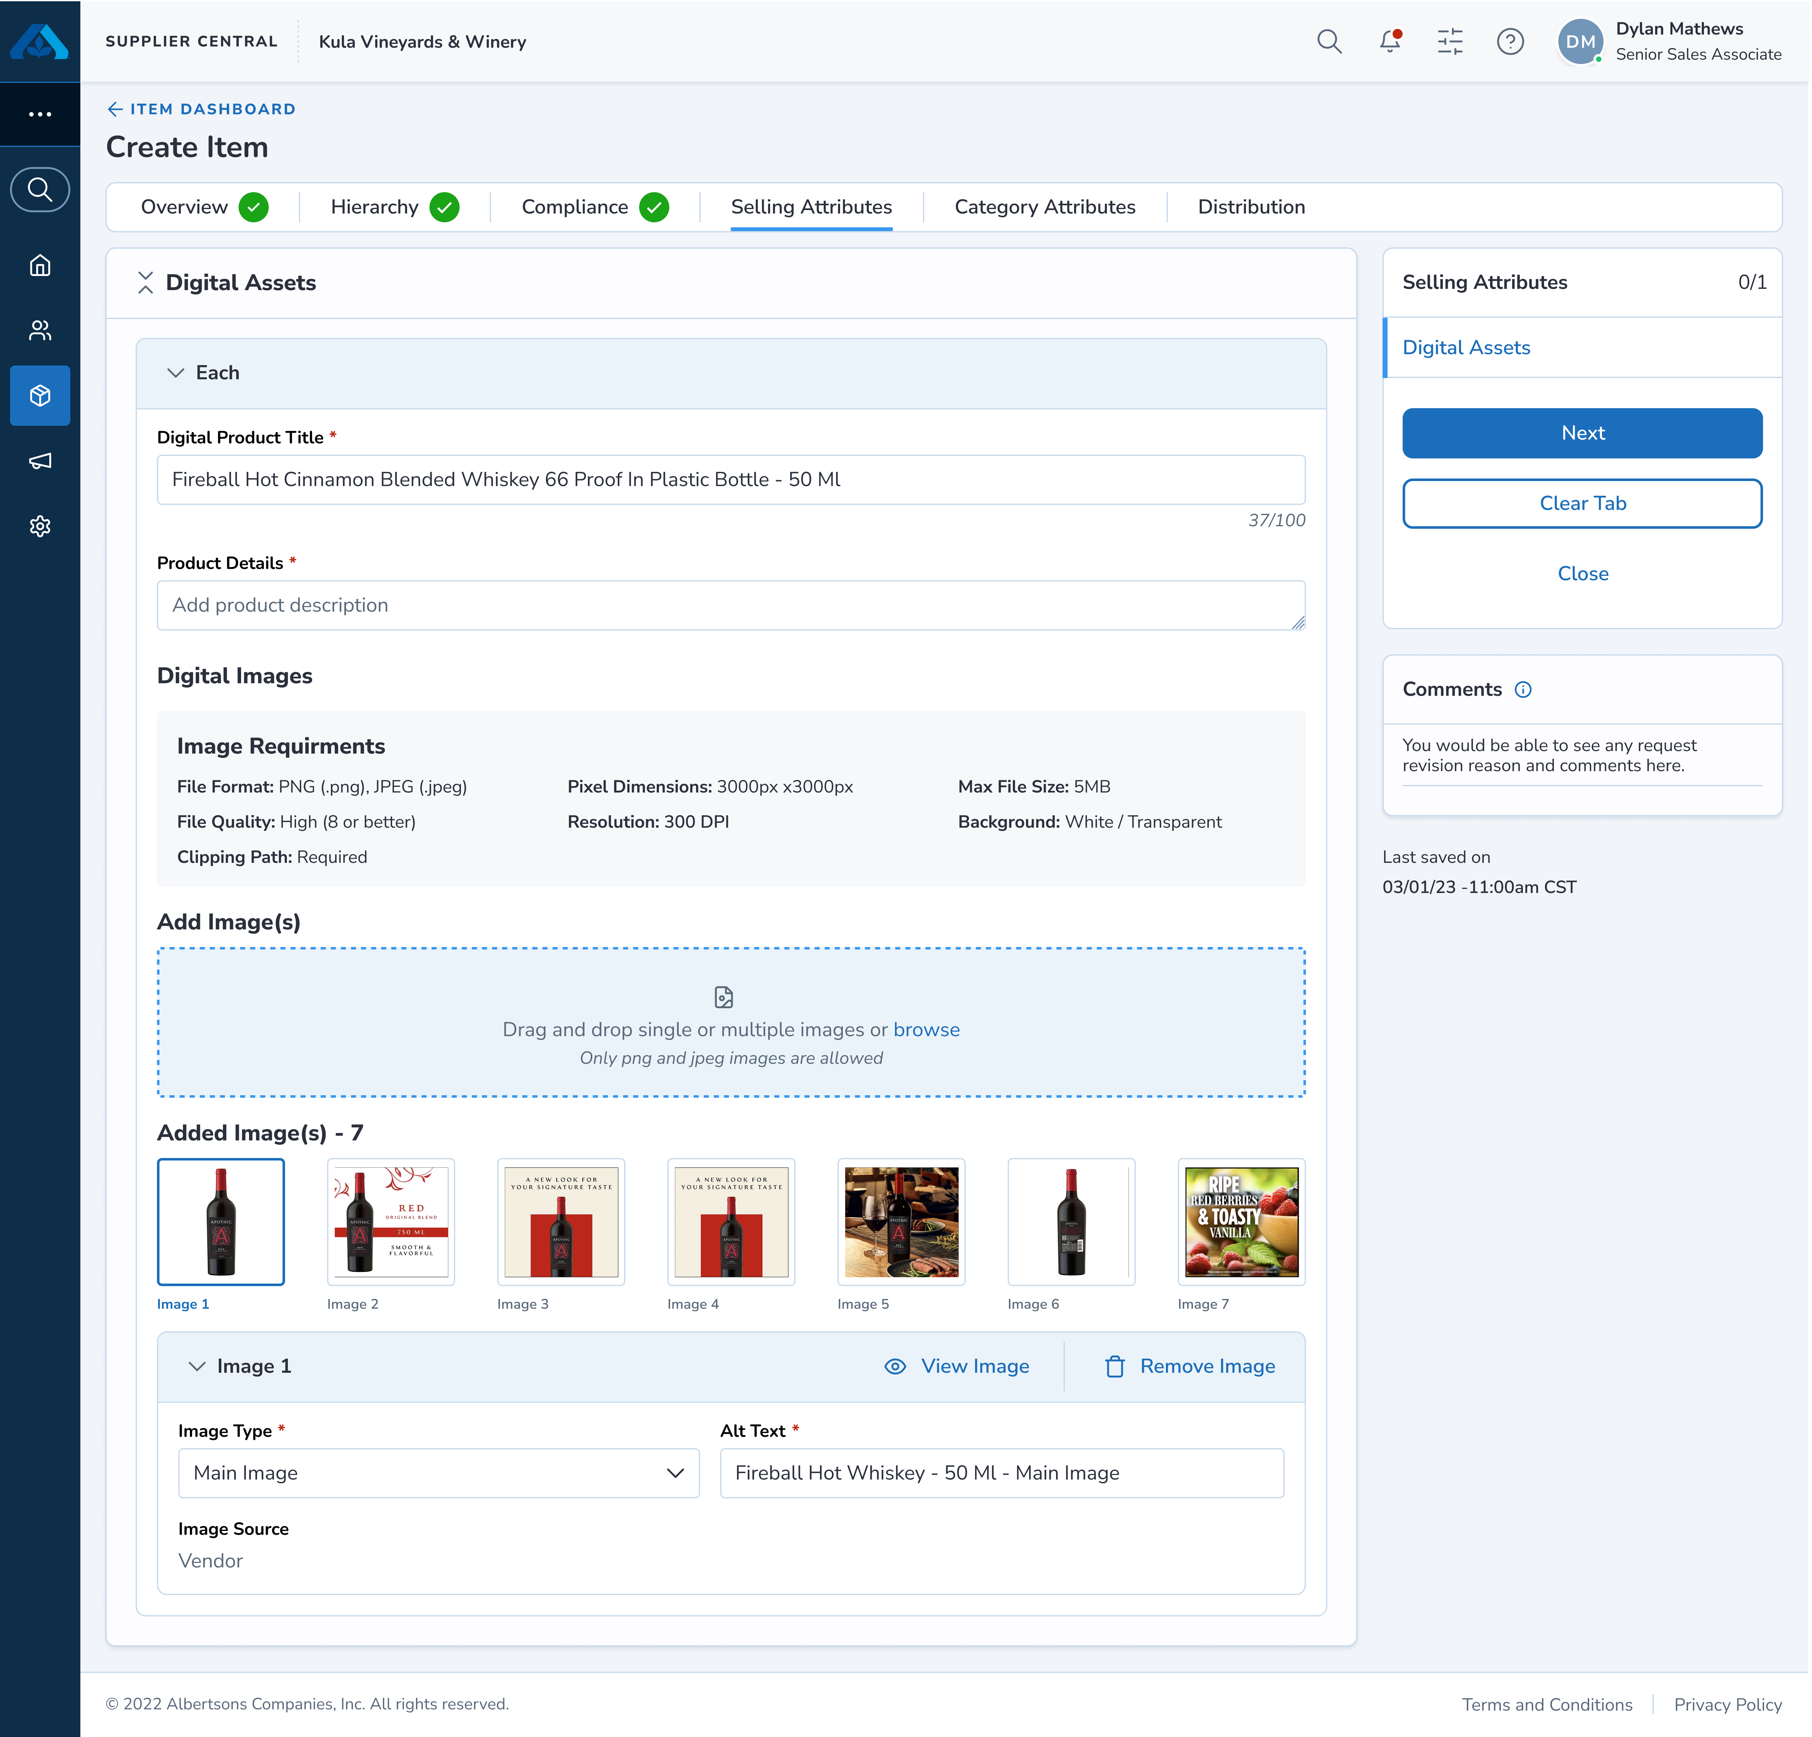Image resolution: width=1812 pixels, height=1737 pixels.
Task: Click the 37/100 character counter
Action: 1277,521
